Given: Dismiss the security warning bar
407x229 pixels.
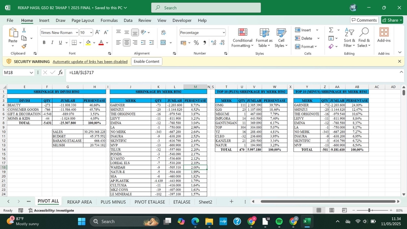Looking at the screenshot, I should (x=399, y=61).
